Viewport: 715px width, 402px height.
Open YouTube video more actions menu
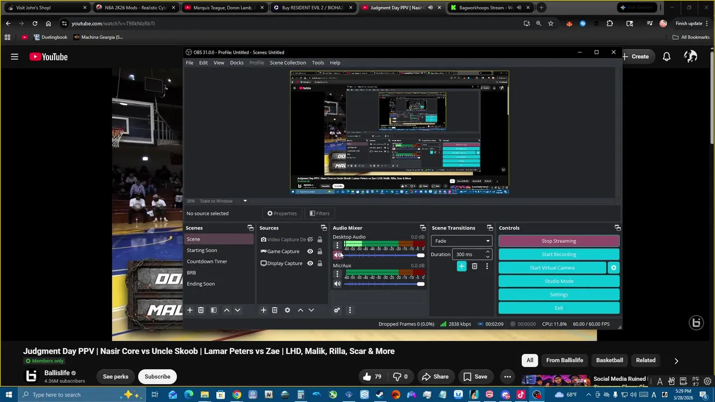(x=507, y=376)
